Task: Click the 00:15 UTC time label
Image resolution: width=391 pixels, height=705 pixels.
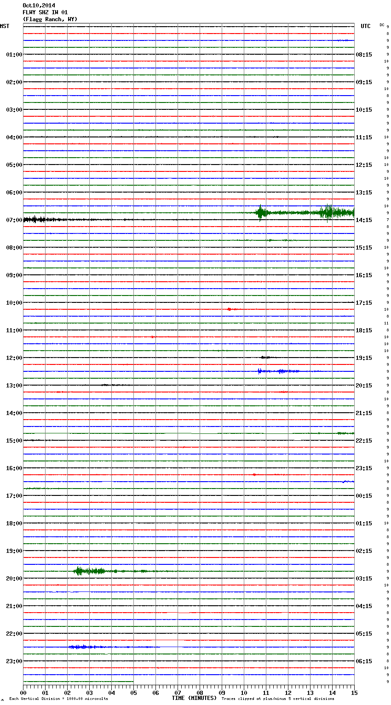Action: 364,496
